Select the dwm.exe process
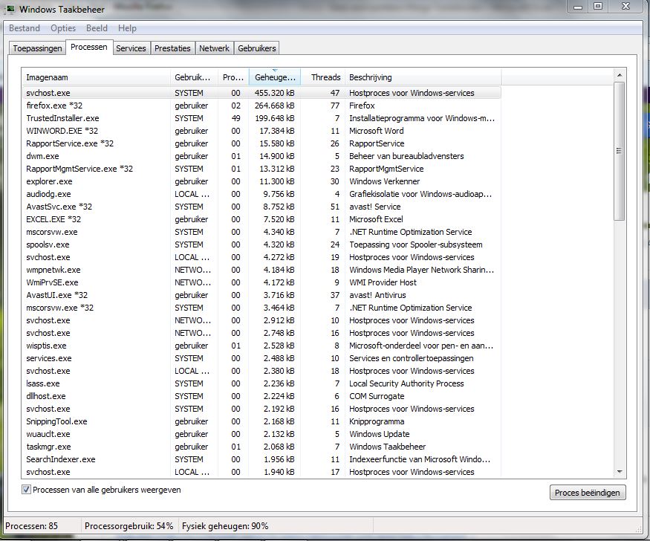 [x=261, y=156]
